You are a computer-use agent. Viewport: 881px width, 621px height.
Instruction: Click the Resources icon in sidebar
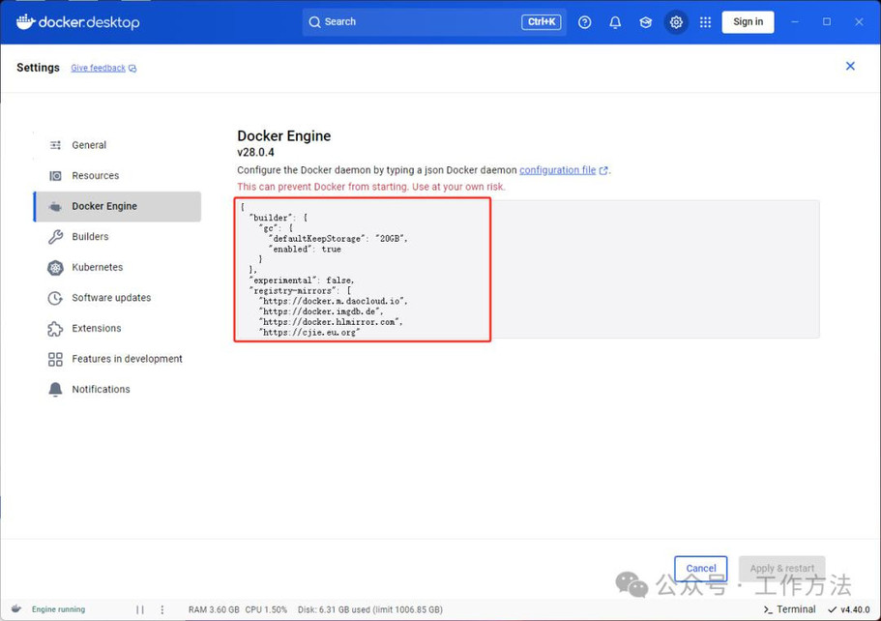(55, 175)
